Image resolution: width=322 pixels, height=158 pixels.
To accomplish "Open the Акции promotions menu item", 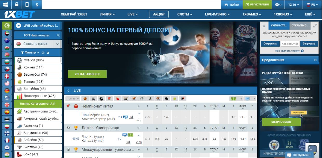I will 159,14.
